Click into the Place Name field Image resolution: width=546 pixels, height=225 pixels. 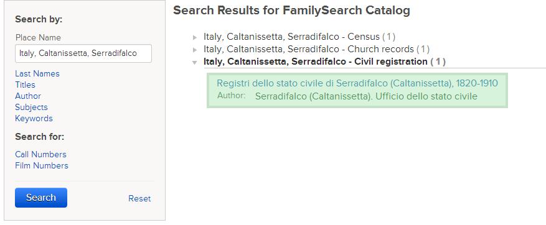(x=83, y=53)
